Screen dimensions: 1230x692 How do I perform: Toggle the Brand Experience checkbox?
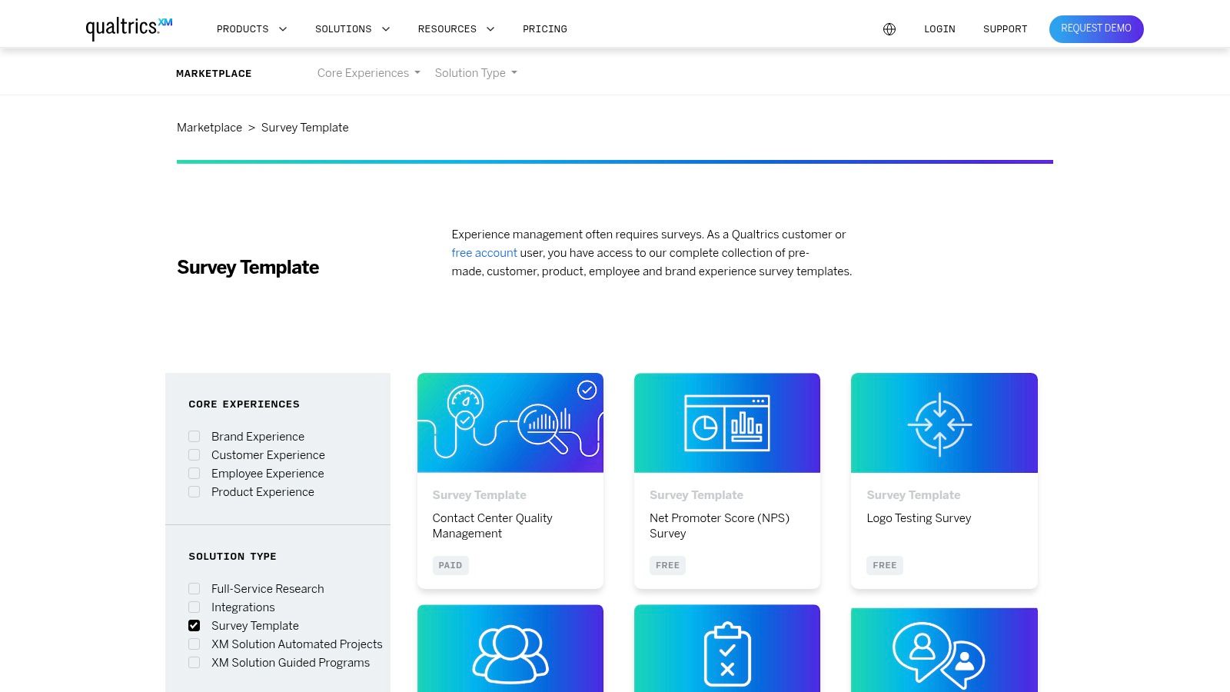tap(194, 437)
